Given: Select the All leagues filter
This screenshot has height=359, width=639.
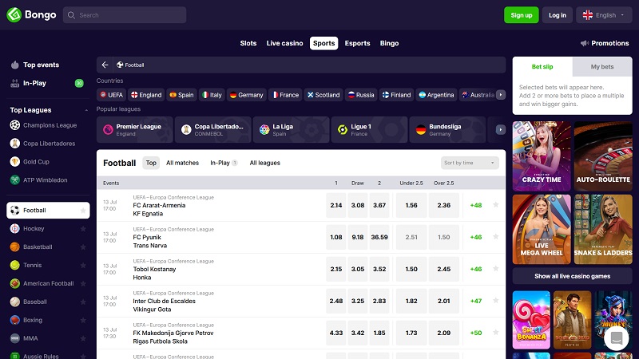Looking at the screenshot, I should [265, 163].
